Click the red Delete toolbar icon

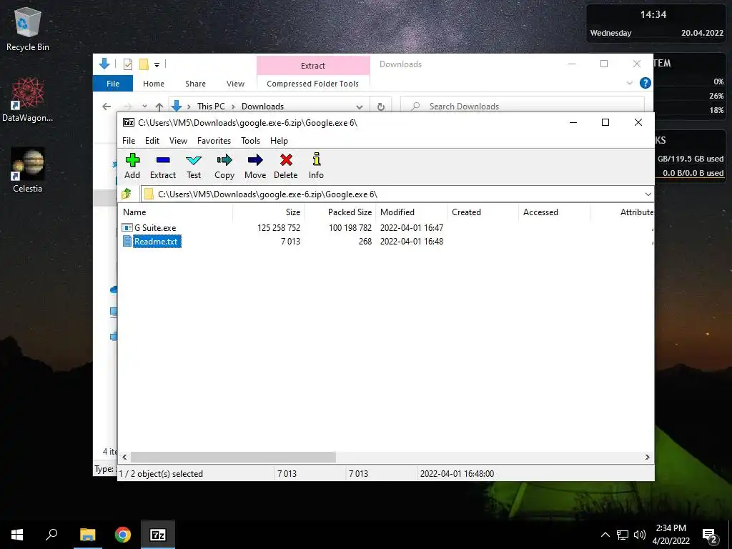[x=286, y=166]
